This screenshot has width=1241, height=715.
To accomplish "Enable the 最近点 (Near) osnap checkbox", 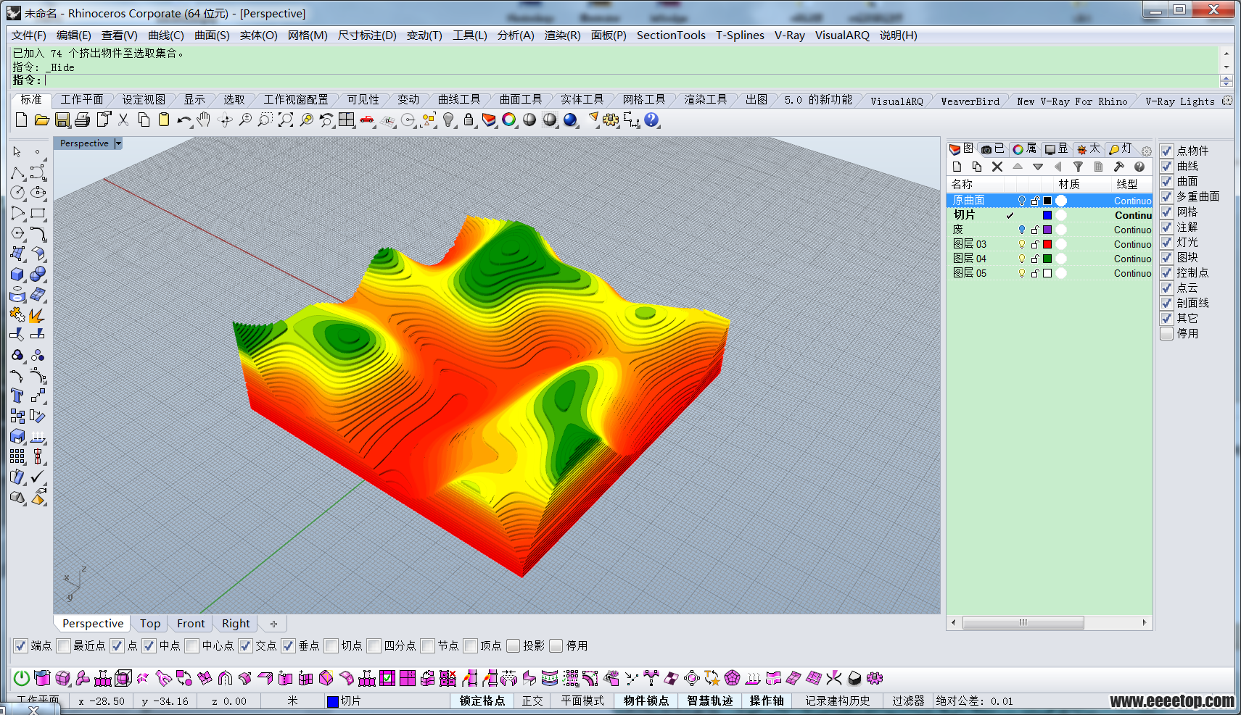I will coord(64,645).
